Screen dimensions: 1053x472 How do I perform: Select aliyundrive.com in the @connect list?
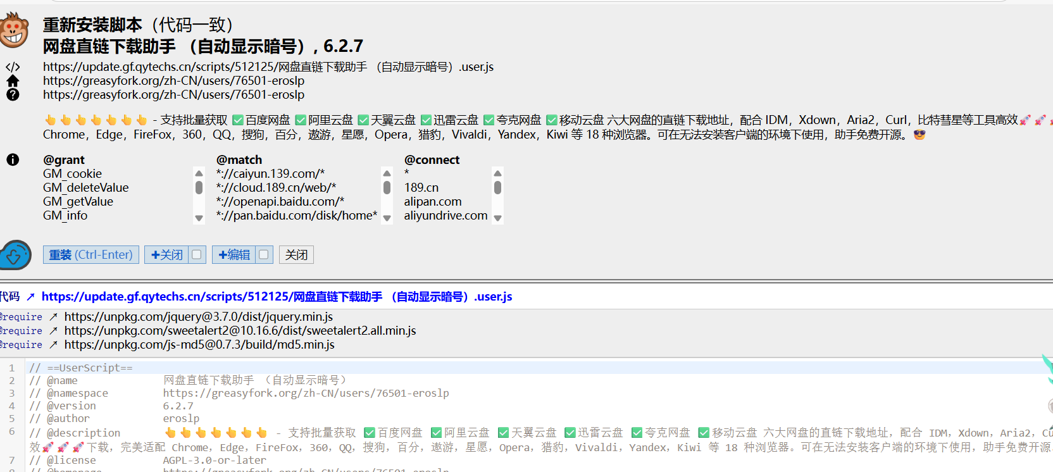coord(446,215)
